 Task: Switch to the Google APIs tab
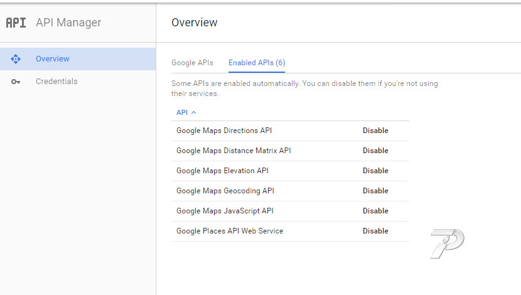pos(192,63)
